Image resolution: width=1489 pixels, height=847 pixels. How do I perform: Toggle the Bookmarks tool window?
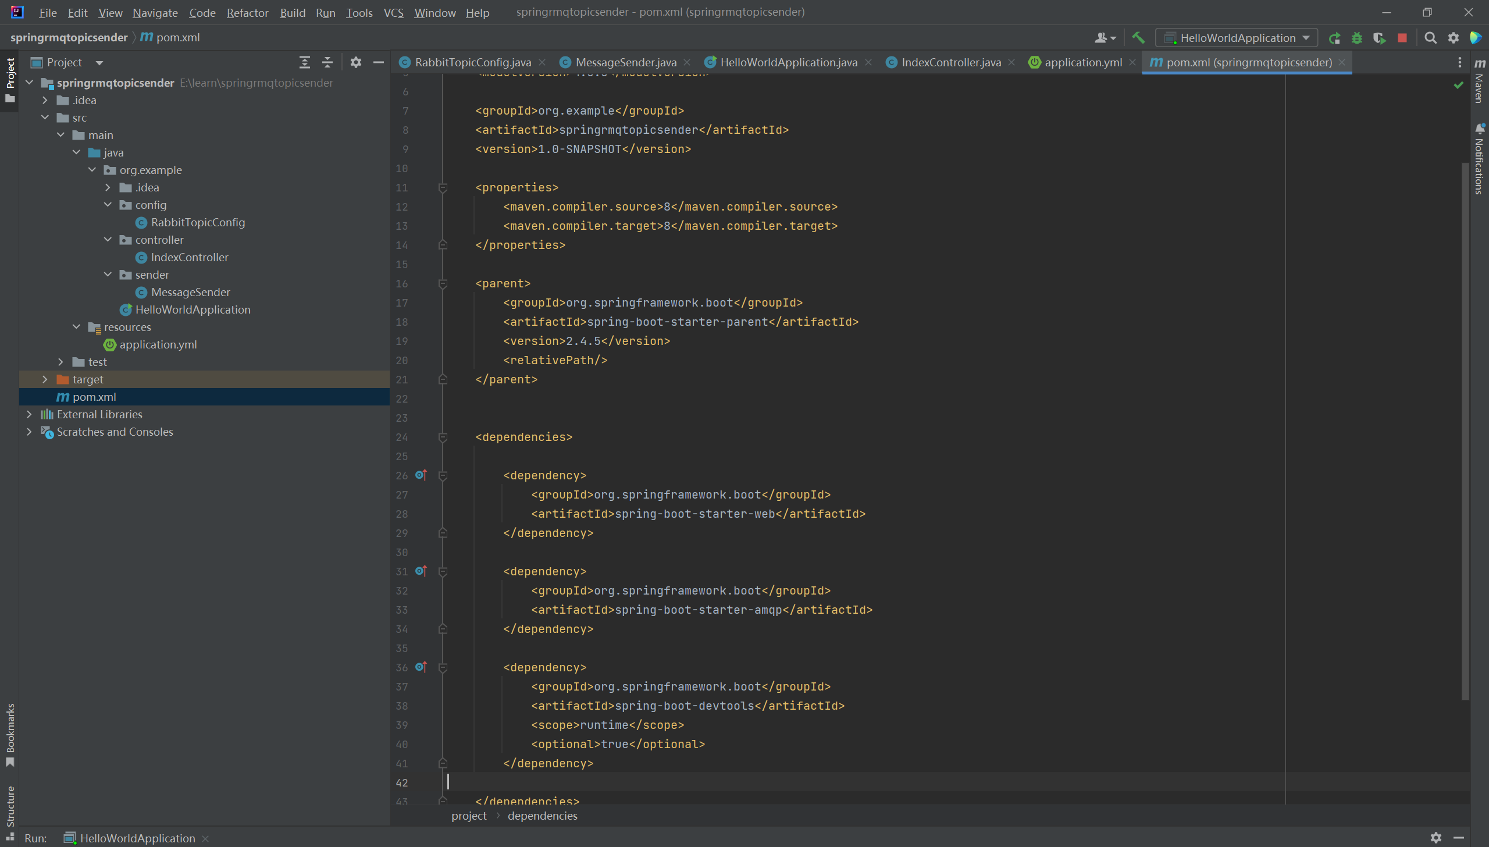tap(10, 734)
